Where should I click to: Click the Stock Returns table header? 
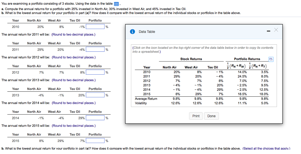(191, 59)
